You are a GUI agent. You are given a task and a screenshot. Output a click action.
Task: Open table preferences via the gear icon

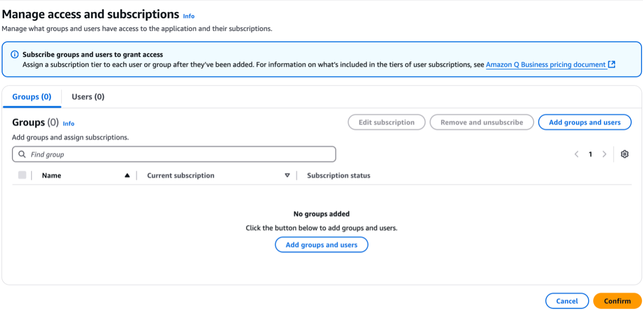coord(625,154)
